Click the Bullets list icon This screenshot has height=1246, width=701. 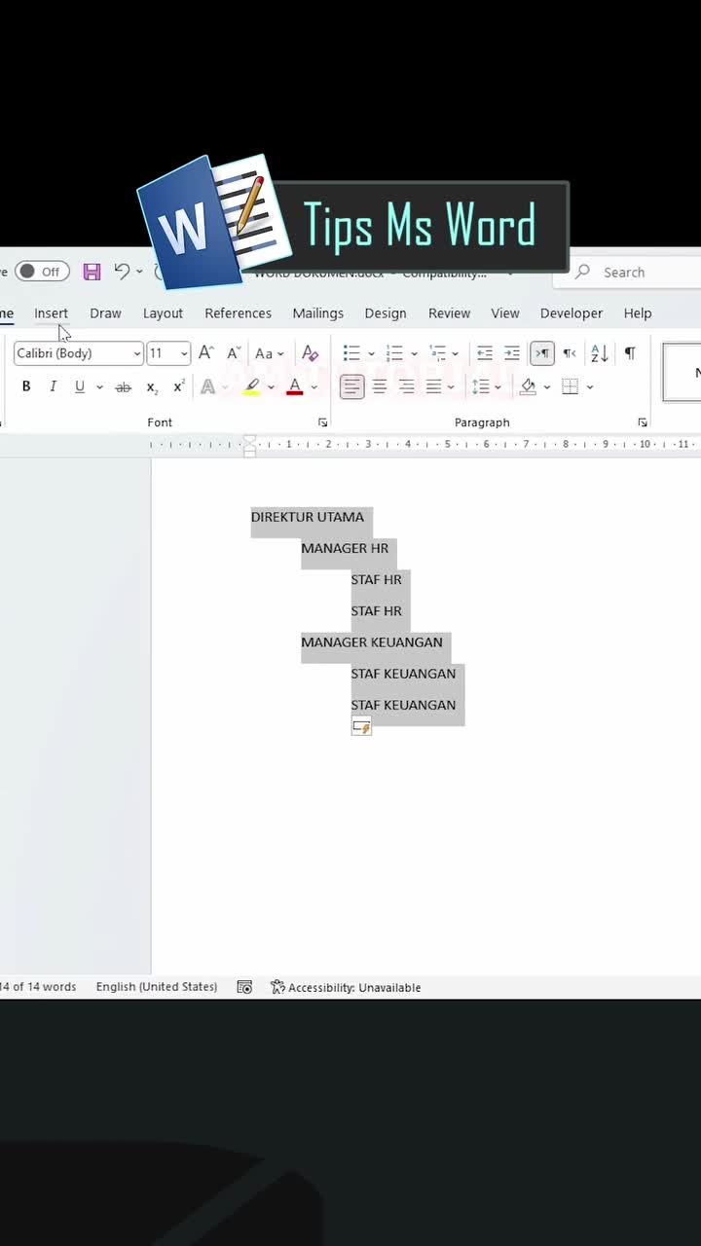(x=352, y=352)
